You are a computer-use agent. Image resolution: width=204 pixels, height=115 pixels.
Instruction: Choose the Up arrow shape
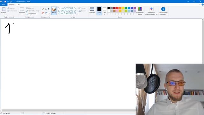pos(75,11)
